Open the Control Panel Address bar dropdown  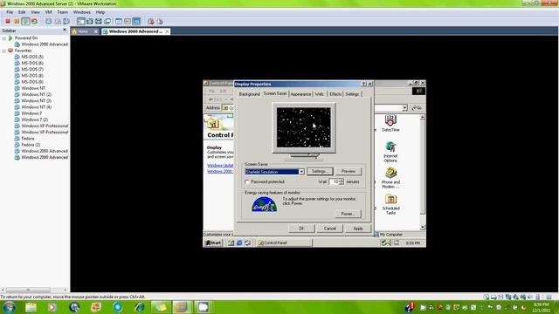pos(404,107)
